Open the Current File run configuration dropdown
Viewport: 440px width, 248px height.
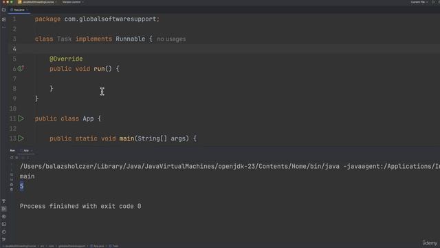(x=419, y=2)
